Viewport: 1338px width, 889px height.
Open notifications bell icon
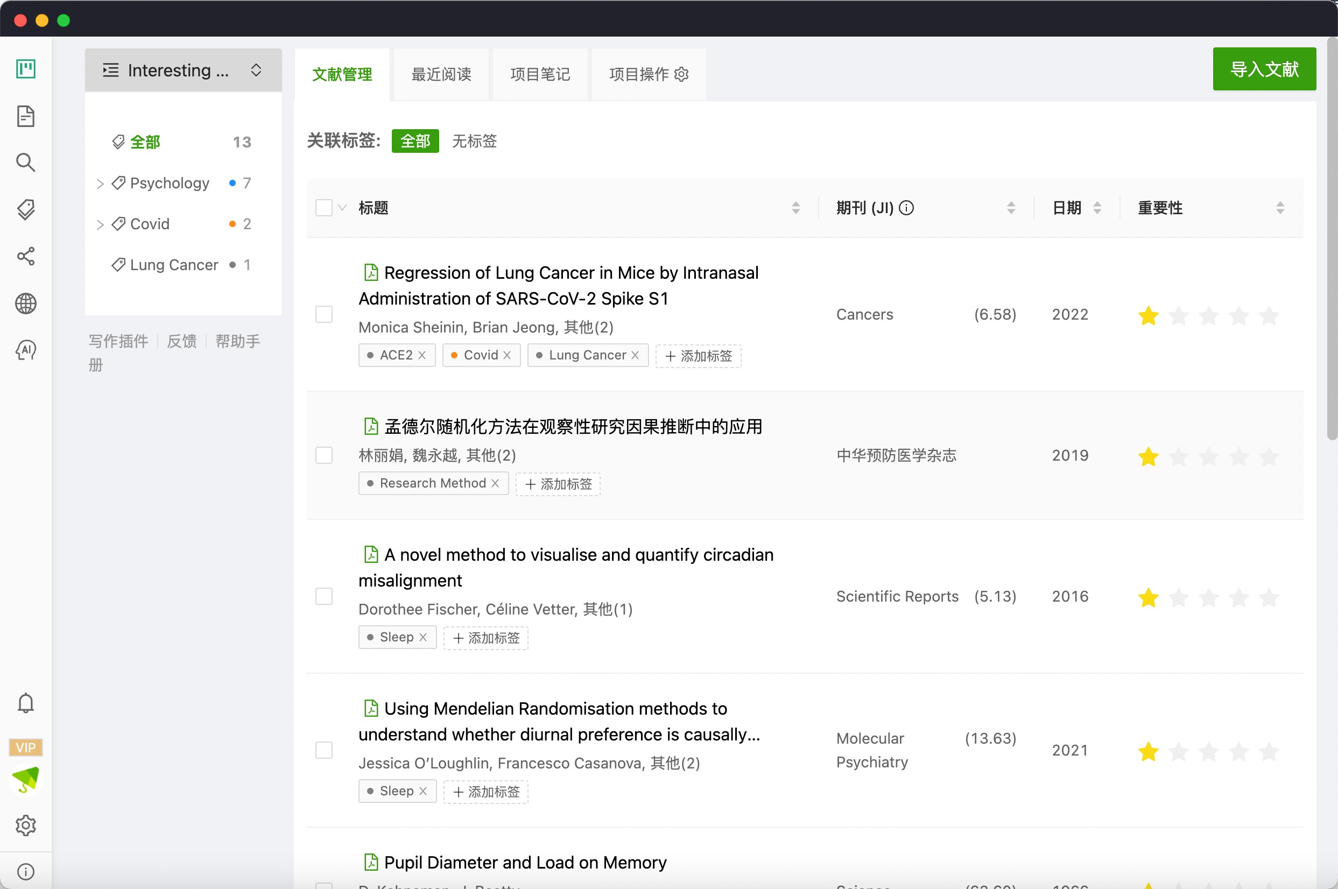25,703
